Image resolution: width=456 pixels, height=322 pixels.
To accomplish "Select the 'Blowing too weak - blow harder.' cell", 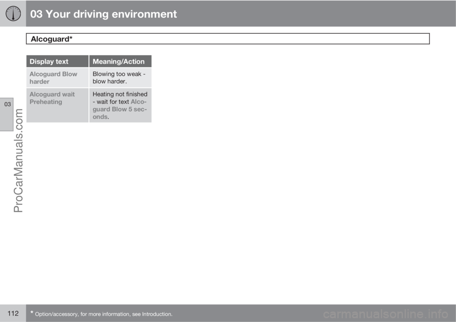I will click(120, 78).
